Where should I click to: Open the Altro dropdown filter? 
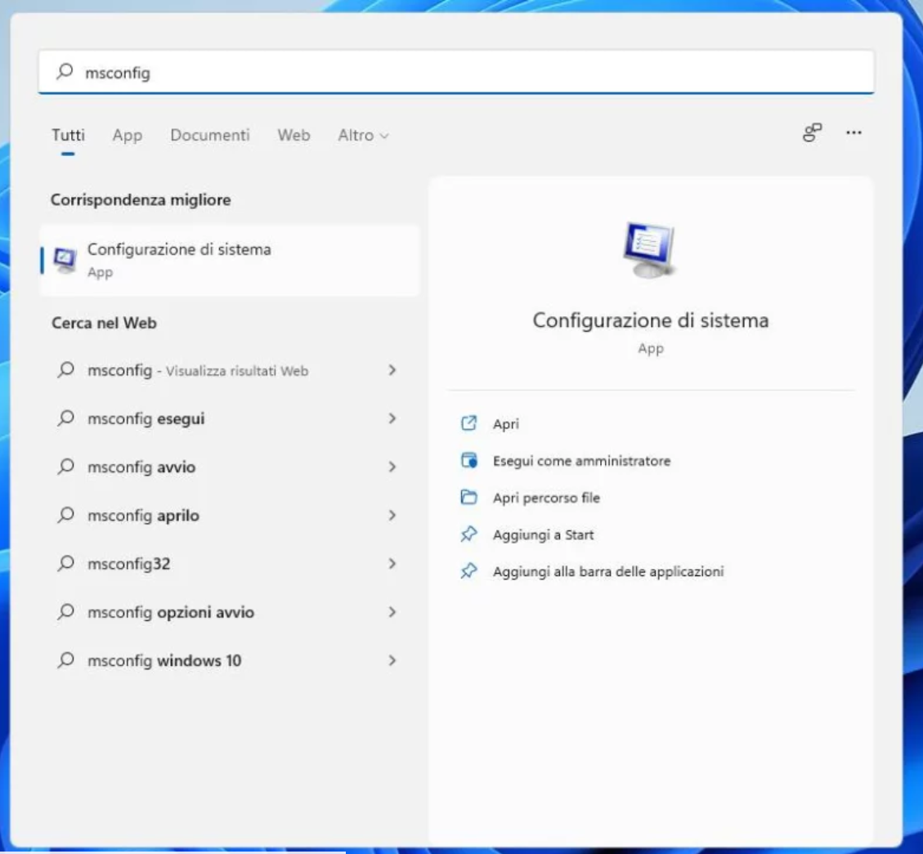[x=363, y=136]
